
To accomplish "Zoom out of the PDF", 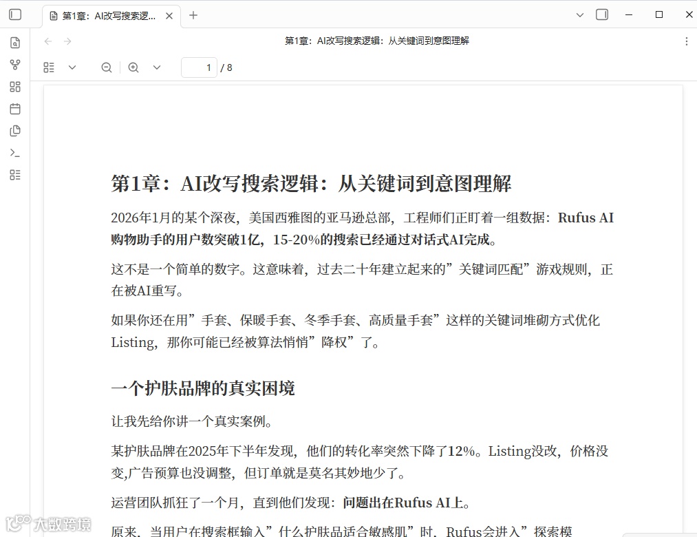I will coord(106,67).
